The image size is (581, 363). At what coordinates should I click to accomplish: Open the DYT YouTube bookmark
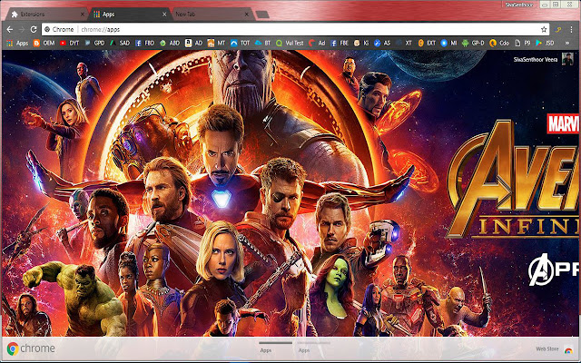tap(69, 43)
